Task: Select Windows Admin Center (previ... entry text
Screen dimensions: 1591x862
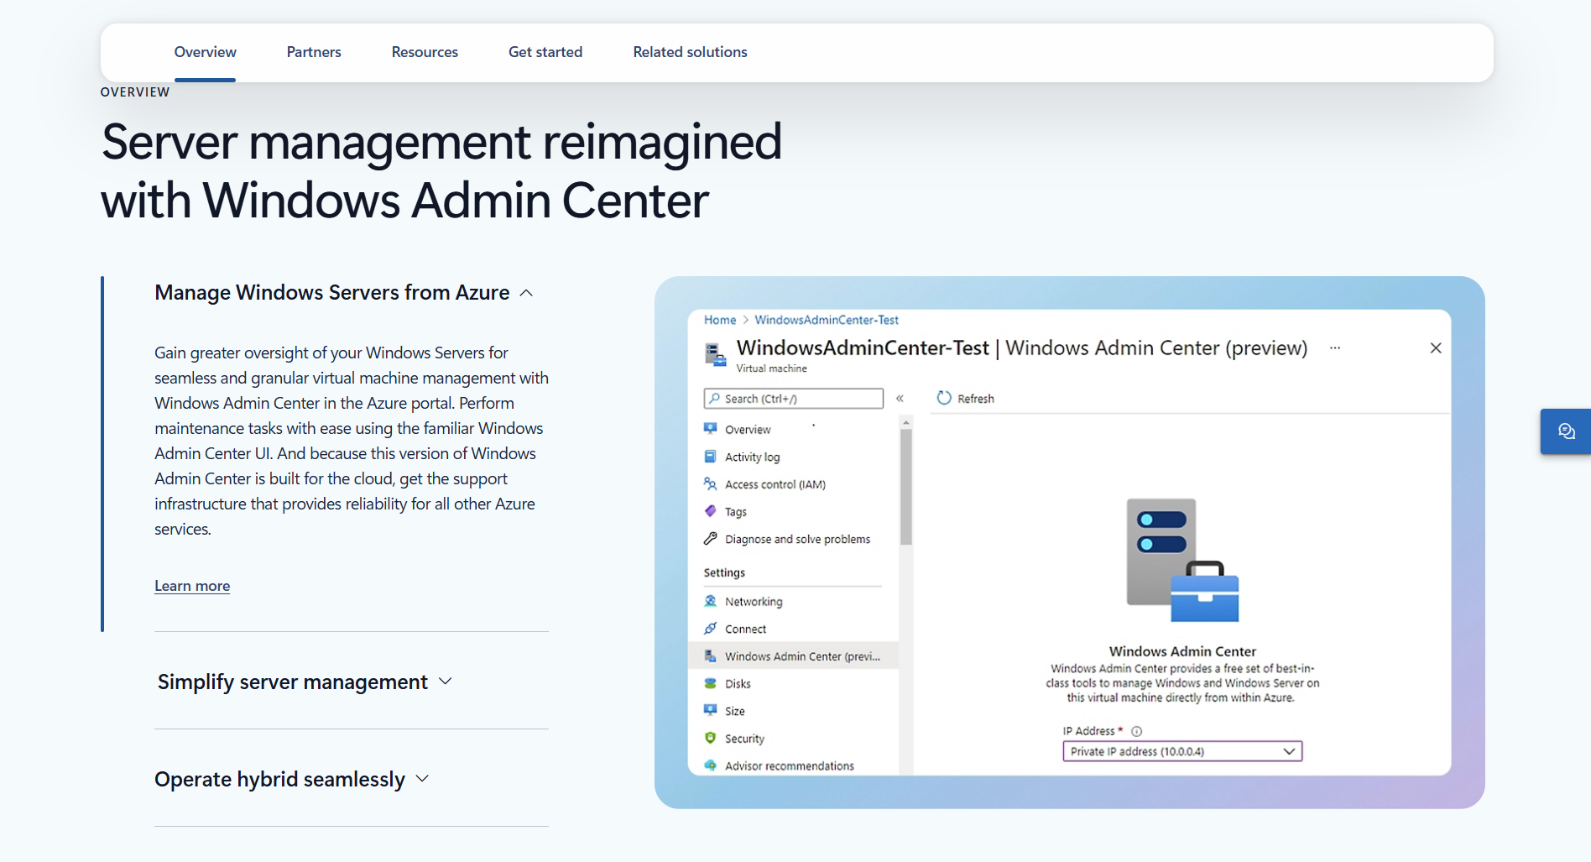Action: (x=803, y=656)
